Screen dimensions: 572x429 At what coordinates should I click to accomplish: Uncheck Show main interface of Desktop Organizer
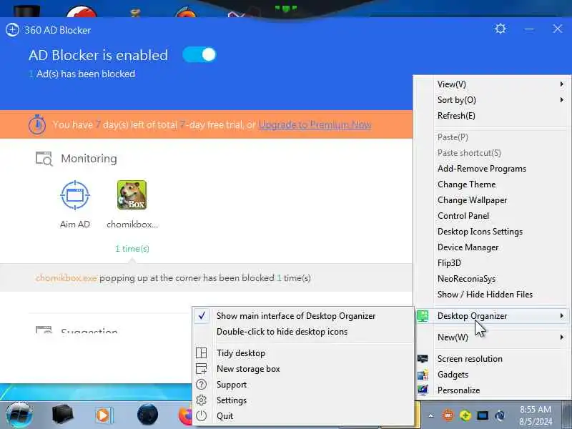point(295,316)
